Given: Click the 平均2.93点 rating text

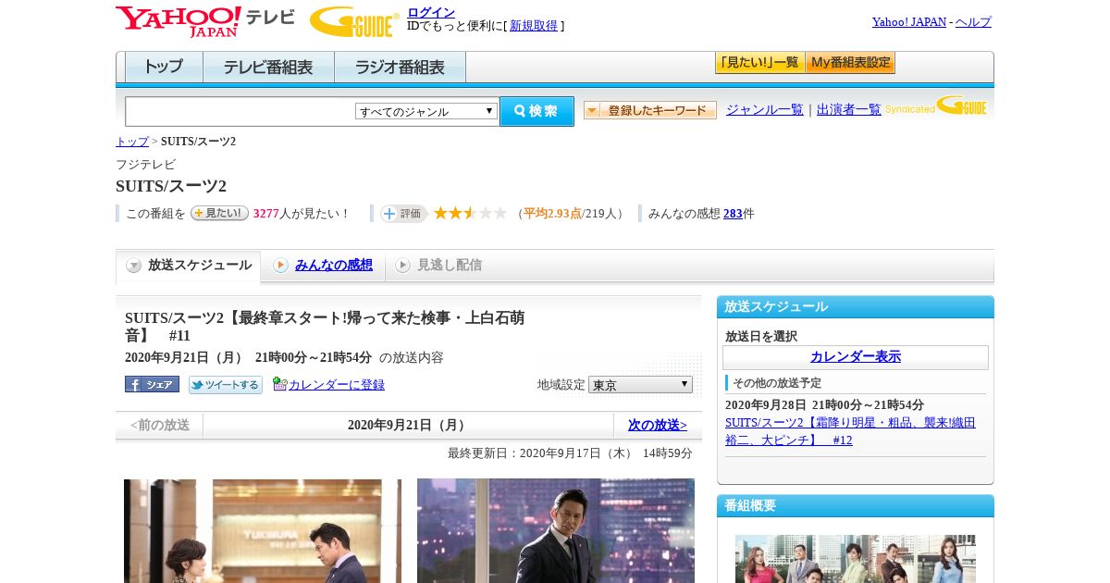Looking at the screenshot, I should pyautogui.click(x=553, y=214).
